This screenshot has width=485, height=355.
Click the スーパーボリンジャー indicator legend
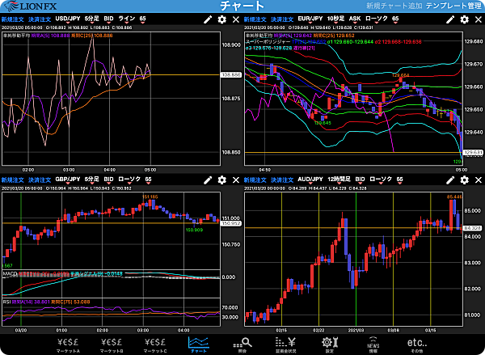(x=268, y=41)
